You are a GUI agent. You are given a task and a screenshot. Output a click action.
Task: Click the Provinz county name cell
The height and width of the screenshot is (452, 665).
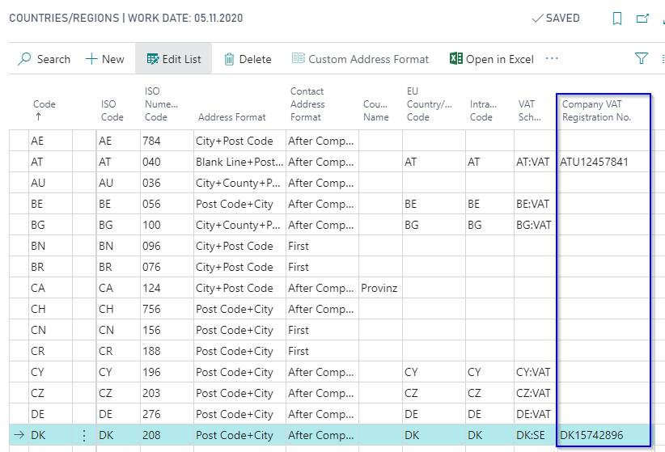pyautogui.click(x=380, y=288)
